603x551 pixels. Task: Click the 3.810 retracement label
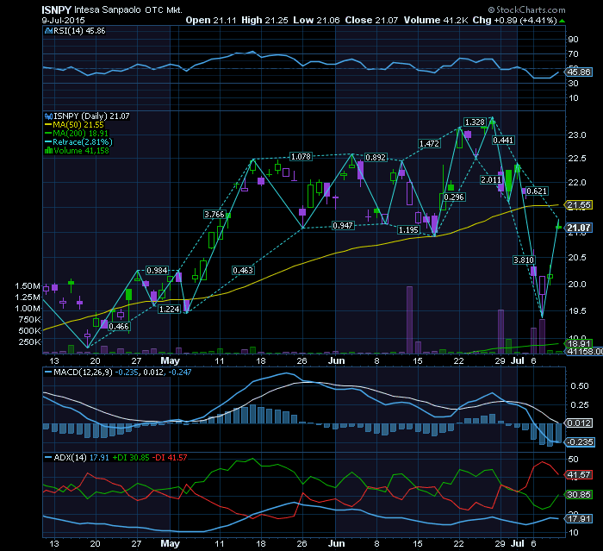524,260
